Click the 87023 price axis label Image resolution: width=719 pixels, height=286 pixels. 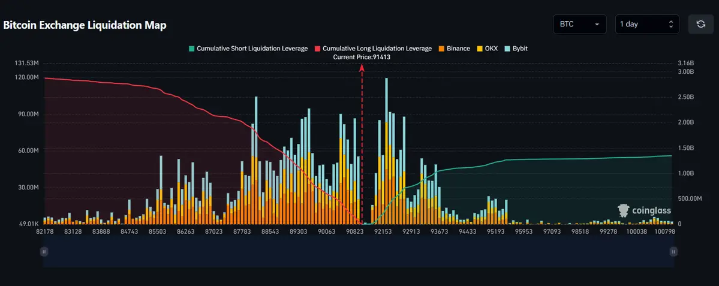[213, 232]
